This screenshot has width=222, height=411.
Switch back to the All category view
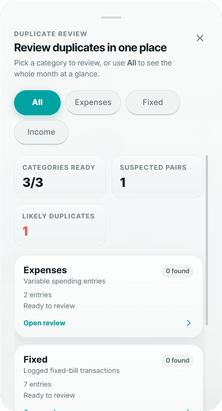[37, 103]
